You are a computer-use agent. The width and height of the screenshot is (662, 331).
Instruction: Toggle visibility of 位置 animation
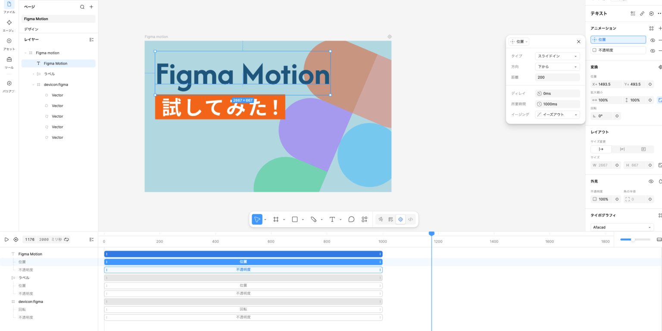(x=653, y=40)
